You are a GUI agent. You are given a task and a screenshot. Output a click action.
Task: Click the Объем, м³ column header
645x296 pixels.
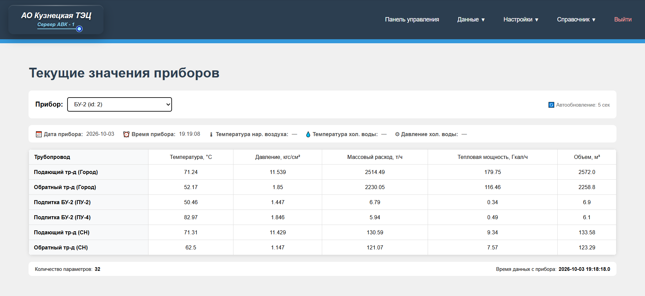point(587,157)
